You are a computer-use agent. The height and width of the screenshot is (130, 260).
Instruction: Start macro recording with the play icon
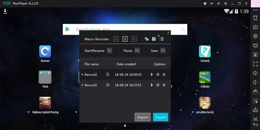pyautogui.click(x=125, y=39)
